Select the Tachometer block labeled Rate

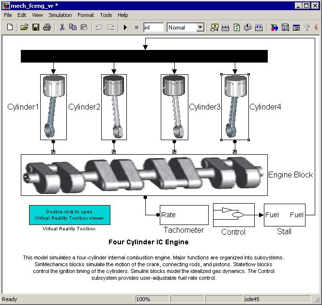(x=184, y=215)
